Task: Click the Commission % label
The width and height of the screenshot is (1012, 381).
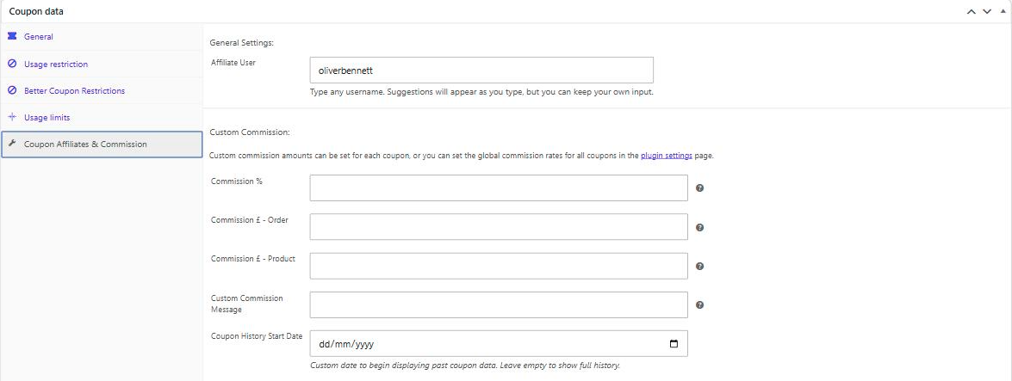Action: pyautogui.click(x=237, y=181)
